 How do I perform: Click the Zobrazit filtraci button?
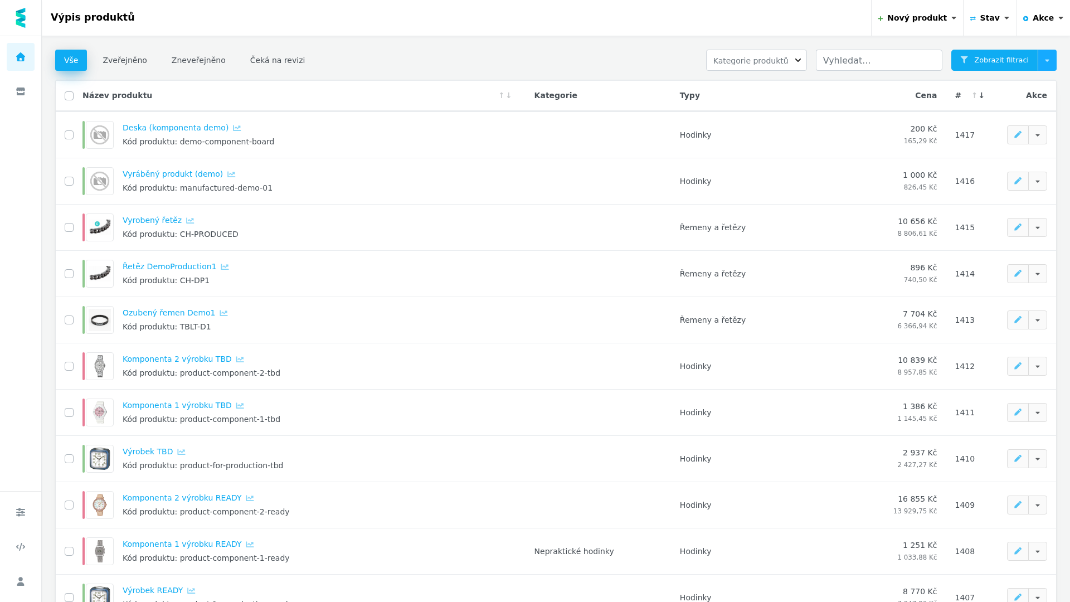pyautogui.click(x=995, y=60)
